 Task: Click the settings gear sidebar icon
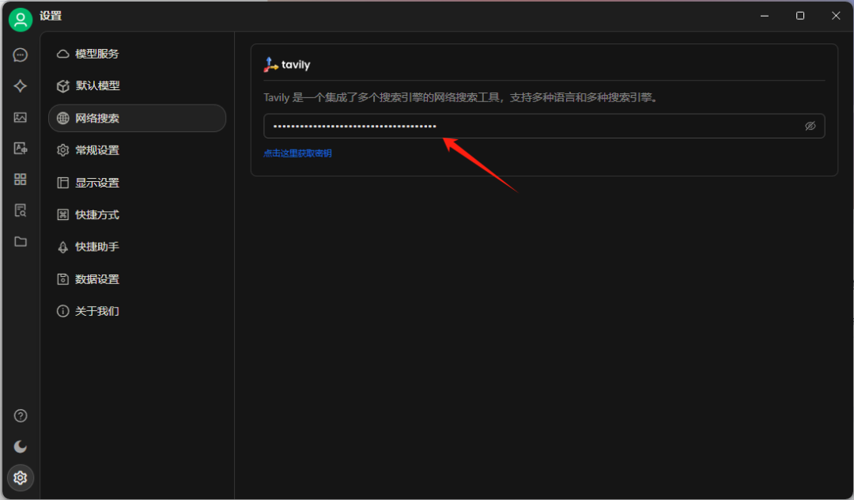click(x=20, y=478)
